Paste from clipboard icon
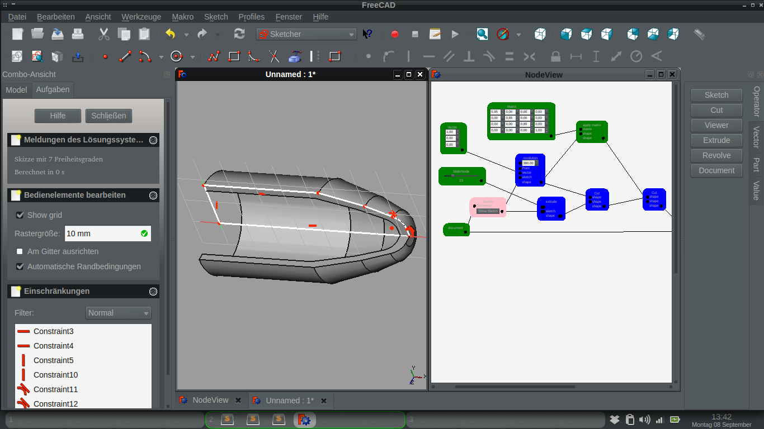Viewport: 764px width, 429px height. tap(144, 34)
